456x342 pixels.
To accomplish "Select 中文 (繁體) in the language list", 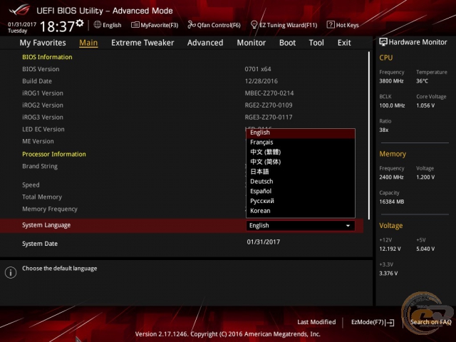I will pos(301,152).
